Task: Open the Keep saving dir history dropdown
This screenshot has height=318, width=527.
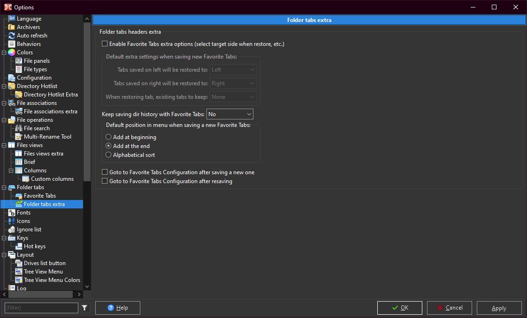Action: 229,114
